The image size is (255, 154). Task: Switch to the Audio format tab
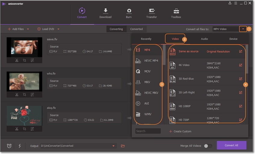(x=204, y=39)
